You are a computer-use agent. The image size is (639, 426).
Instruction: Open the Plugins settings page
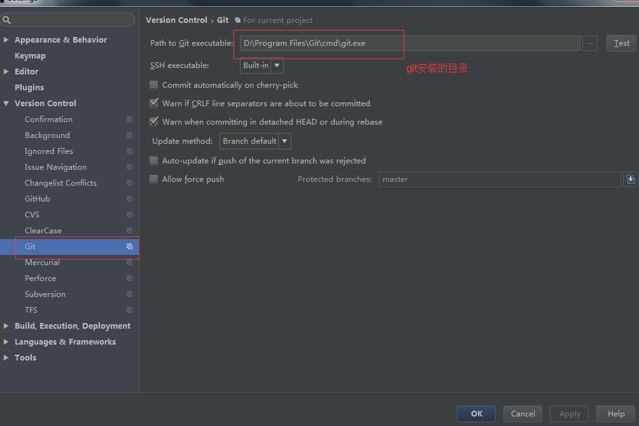point(29,88)
